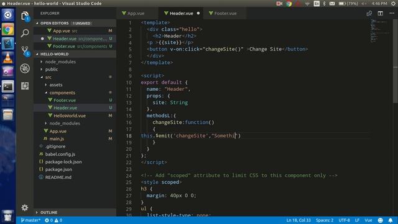This screenshot has width=398, height=224.
Task: Split the editor with split icon
Action: [380, 13]
